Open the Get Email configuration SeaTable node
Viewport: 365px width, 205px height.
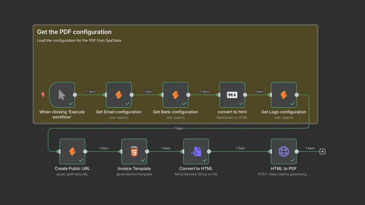(x=119, y=95)
